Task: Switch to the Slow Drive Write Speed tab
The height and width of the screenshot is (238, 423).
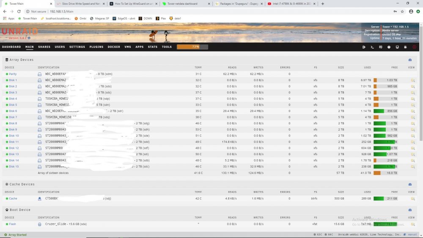Action: [x=81, y=4]
